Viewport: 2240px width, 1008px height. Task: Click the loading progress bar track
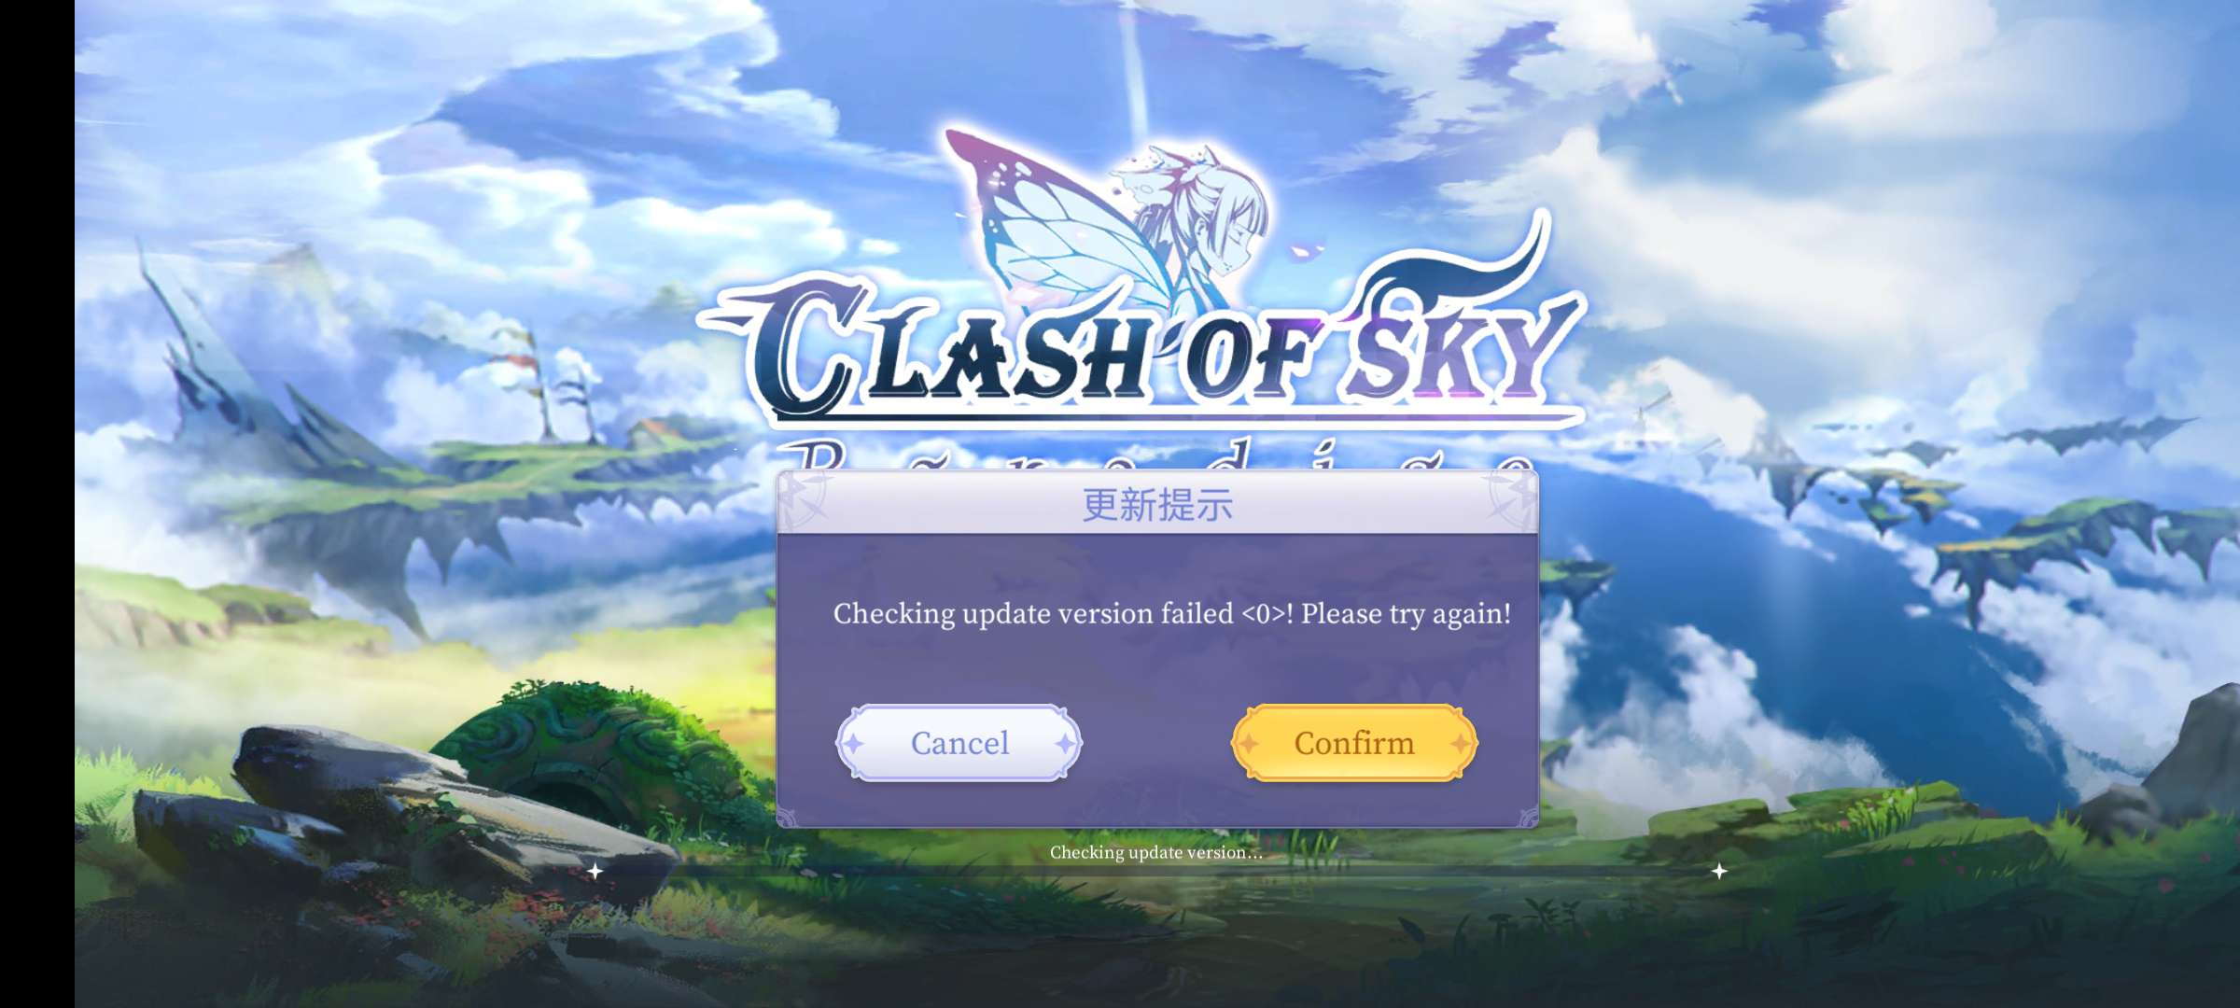pos(1157,871)
